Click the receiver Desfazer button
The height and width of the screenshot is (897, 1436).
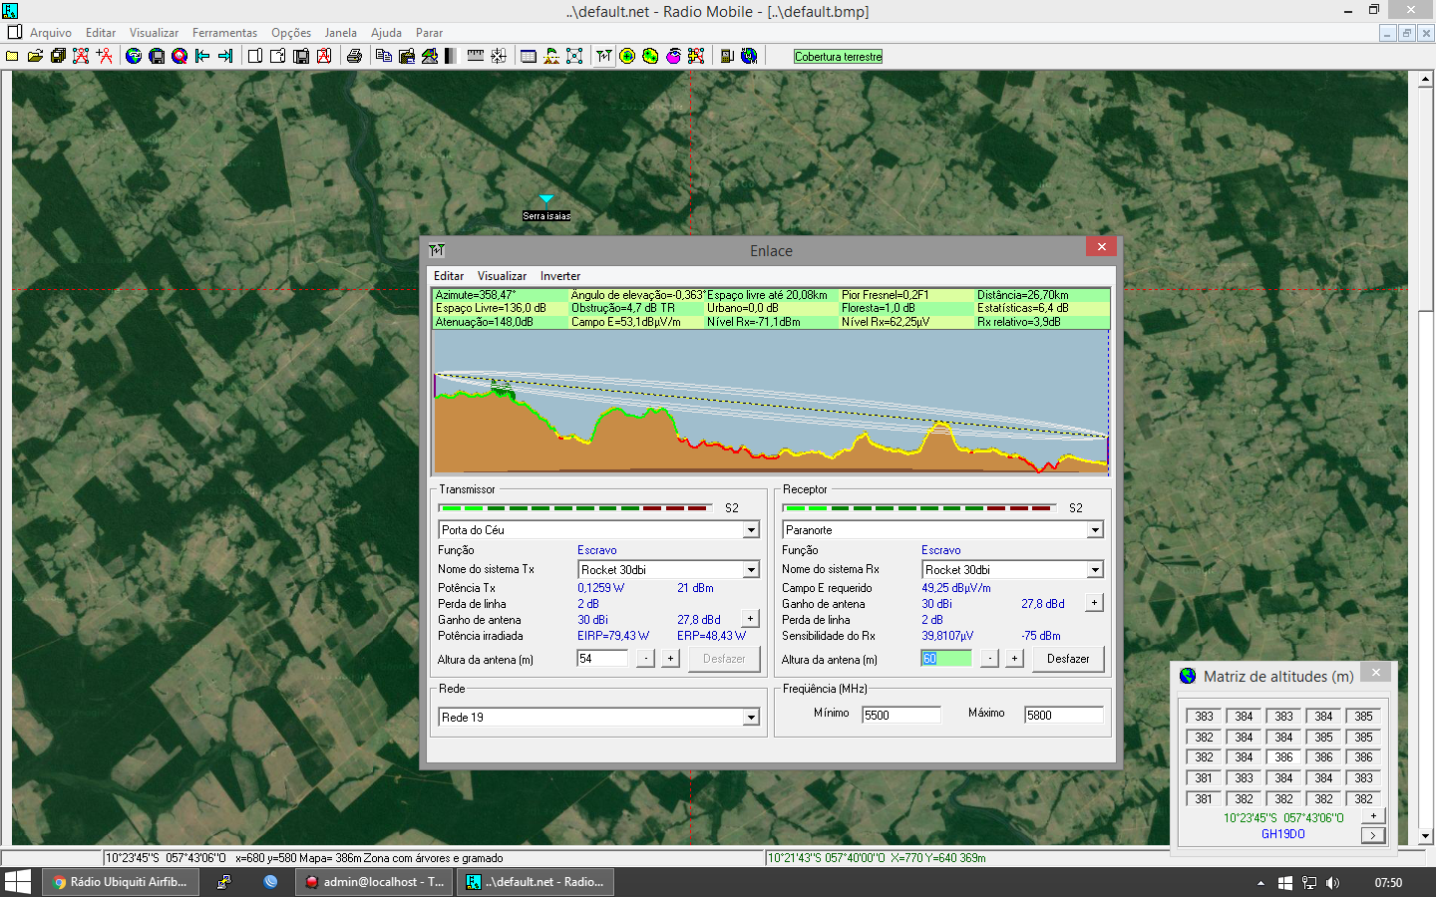1067,659
